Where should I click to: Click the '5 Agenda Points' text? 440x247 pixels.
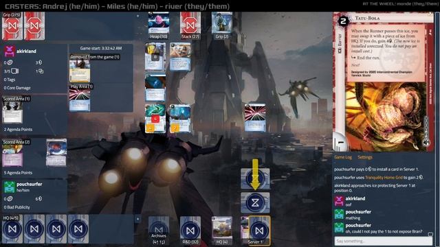point(18,173)
